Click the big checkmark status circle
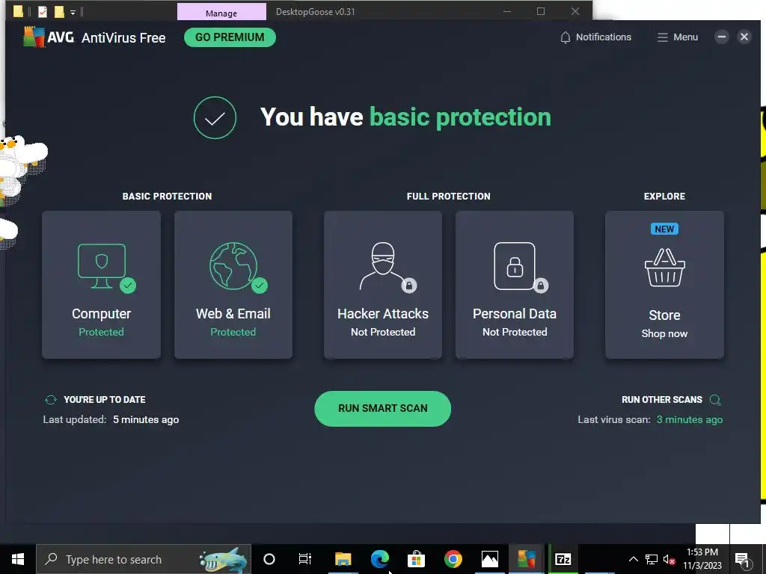The image size is (766, 574). pyautogui.click(x=215, y=117)
